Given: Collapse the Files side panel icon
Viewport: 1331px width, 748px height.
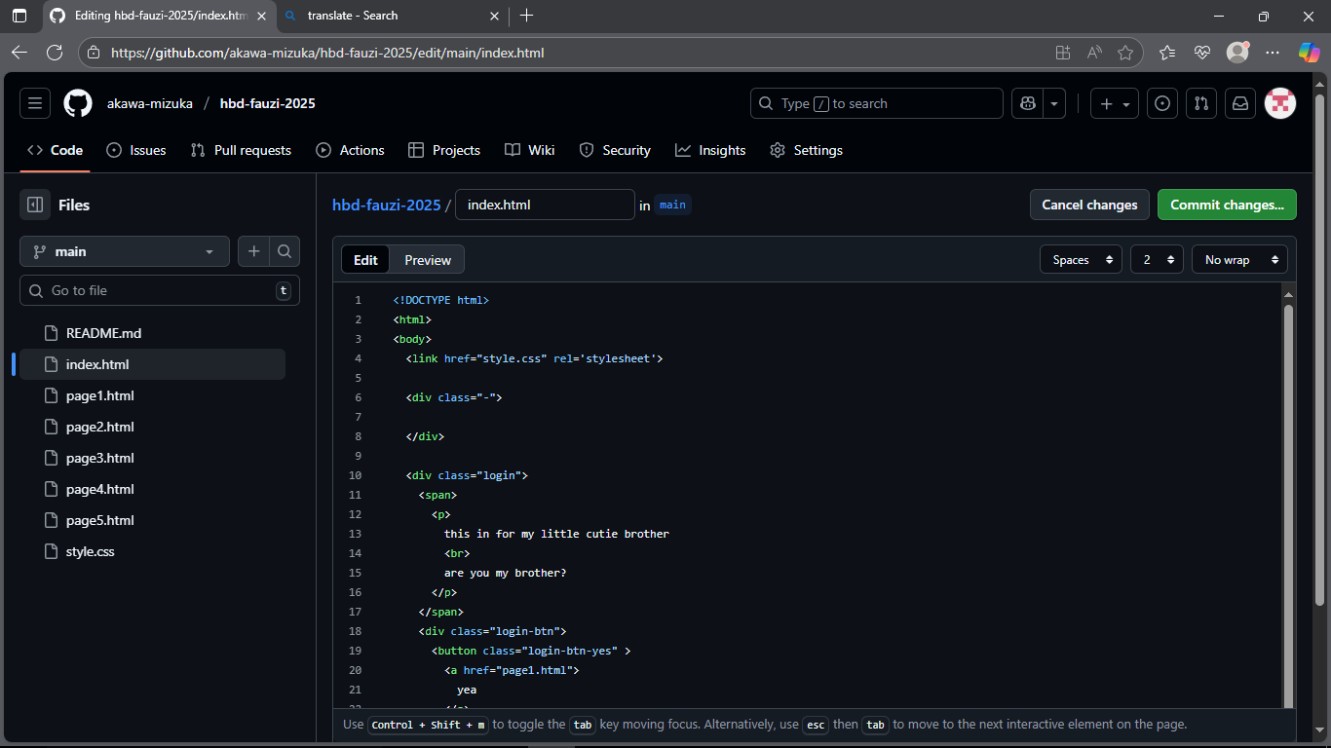Looking at the screenshot, I should [x=35, y=205].
